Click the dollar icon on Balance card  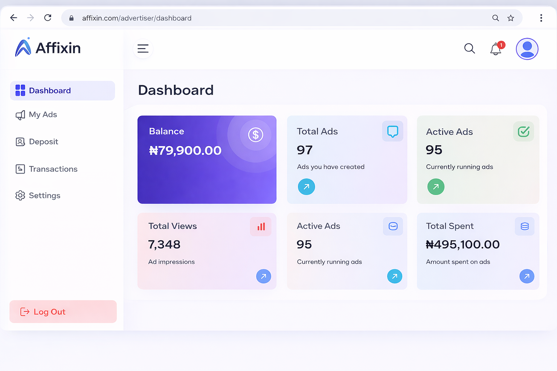(x=255, y=135)
